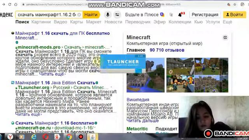Image resolution: width=249 pixels, height=140 pixels.
Task: Click the TLAUNCHER splash banner
Action: pyautogui.click(x=123, y=64)
